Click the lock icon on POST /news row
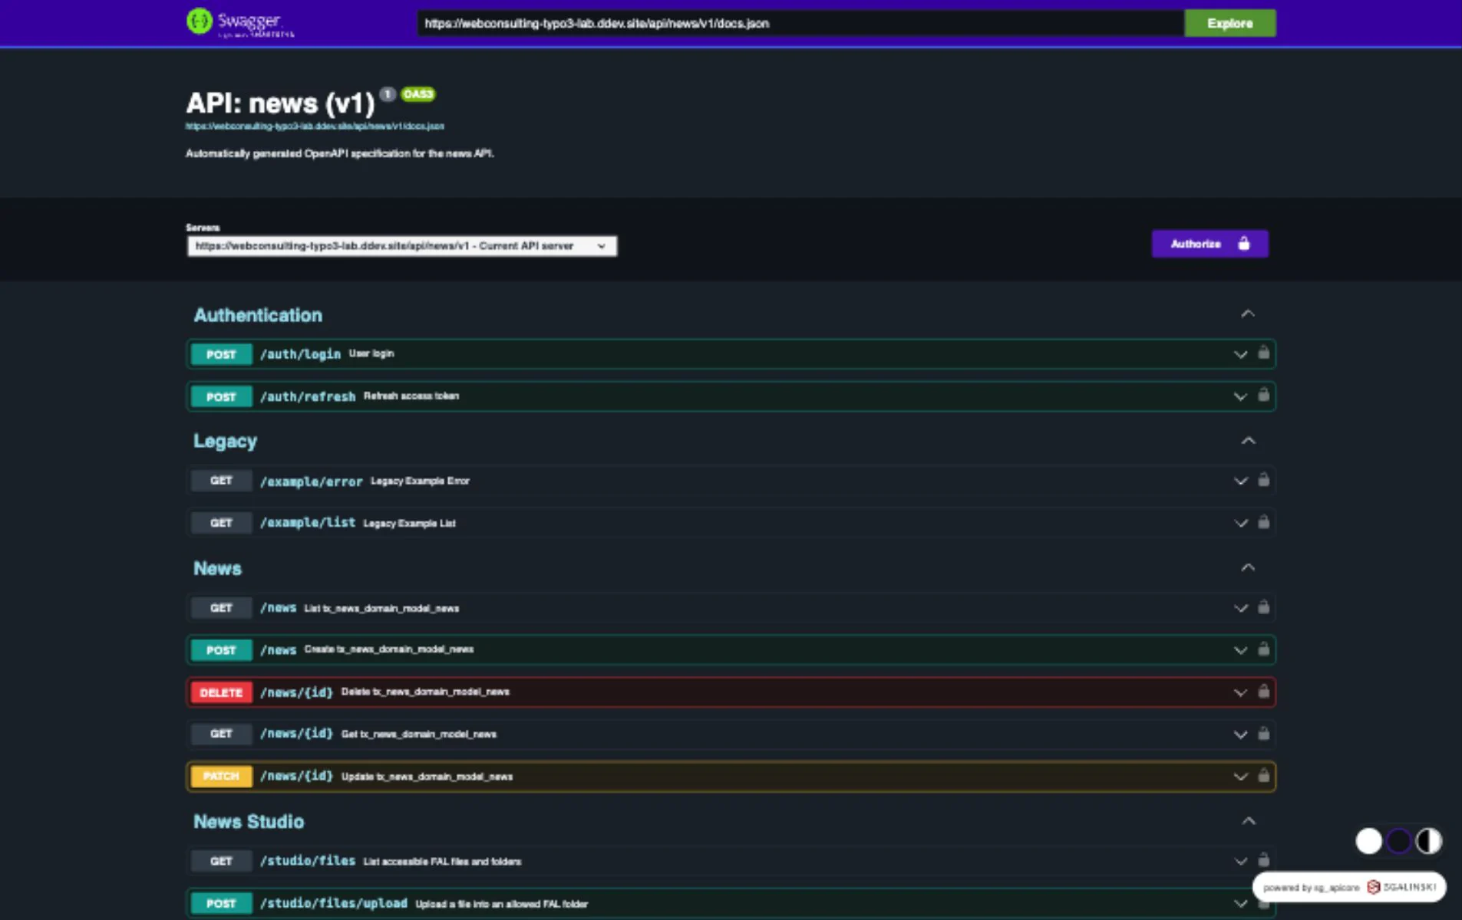 (x=1263, y=649)
